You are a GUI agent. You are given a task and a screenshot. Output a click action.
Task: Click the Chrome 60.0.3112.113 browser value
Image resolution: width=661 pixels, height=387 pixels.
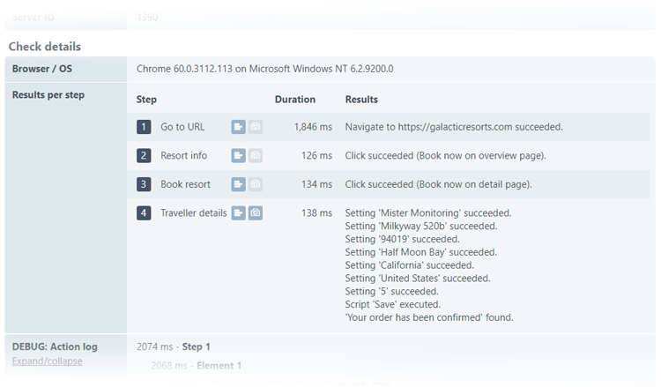[264, 69]
